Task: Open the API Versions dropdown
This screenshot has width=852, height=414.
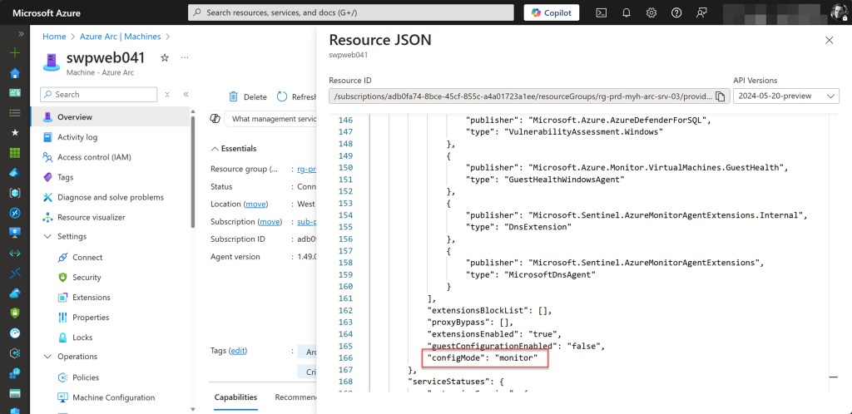Action: coord(785,96)
